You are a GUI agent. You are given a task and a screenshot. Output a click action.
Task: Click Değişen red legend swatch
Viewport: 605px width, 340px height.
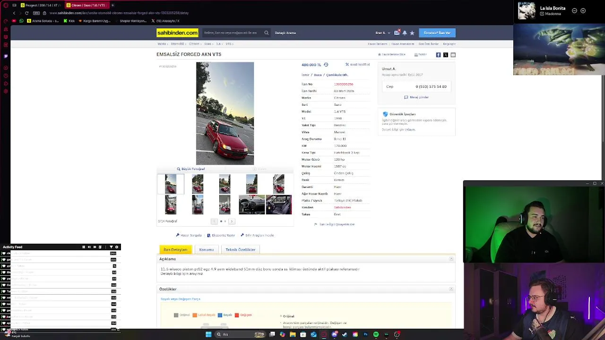(237, 315)
